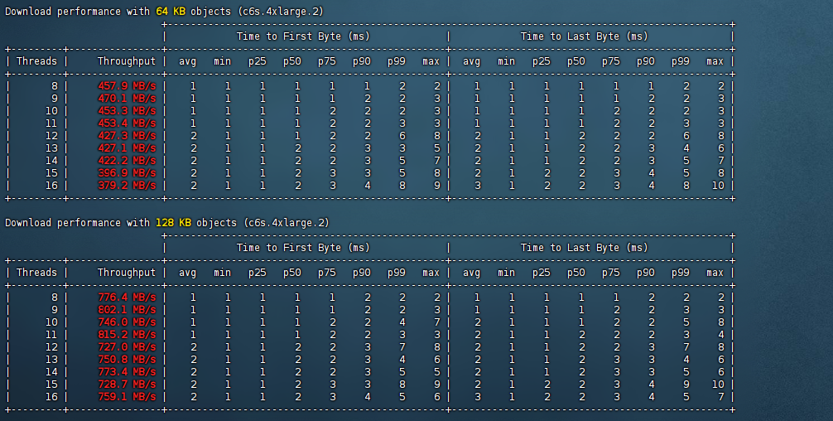Select the 750.8 MB/s throughput value
Viewport: 833px width, 421px height.
(127, 360)
